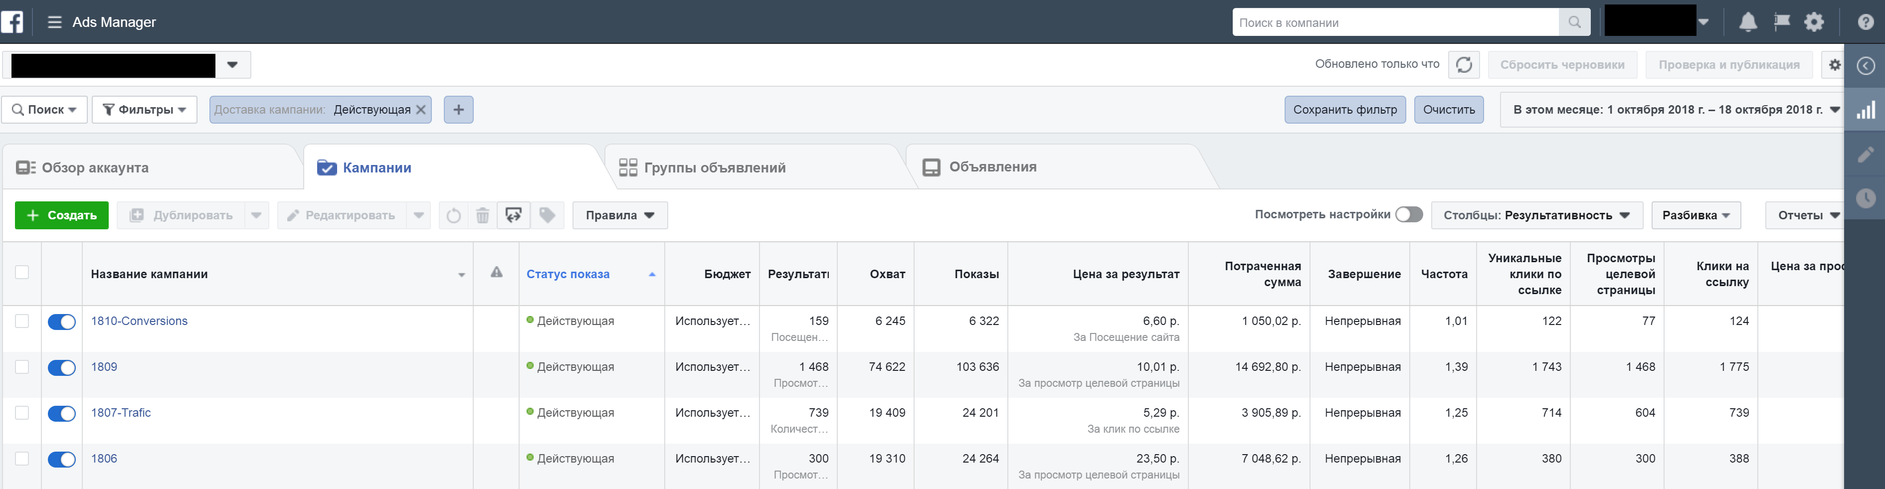Click the tag label icon
Screen dimensions: 1885x489
click(548, 216)
